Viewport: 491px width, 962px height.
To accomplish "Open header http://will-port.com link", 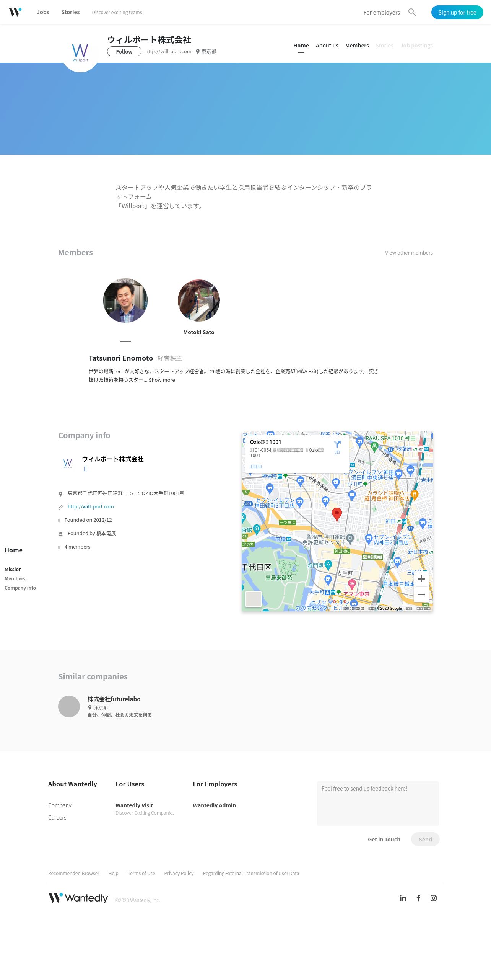I will tap(168, 51).
